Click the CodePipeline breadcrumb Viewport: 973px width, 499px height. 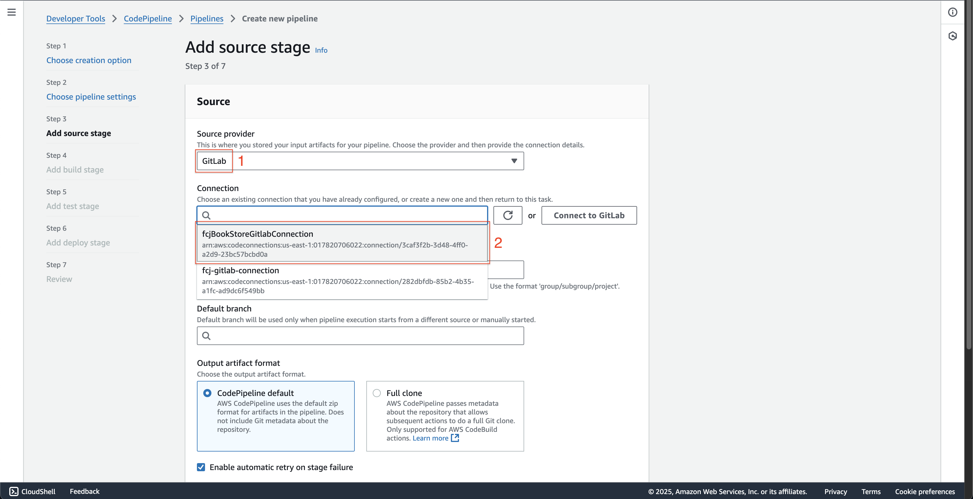[148, 19]
